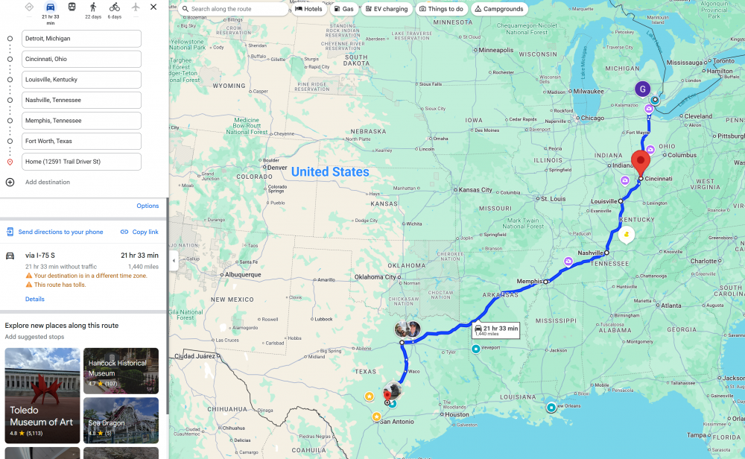Select flights travel mode icon
The image size is (745, 459).
tap(136, 7)
